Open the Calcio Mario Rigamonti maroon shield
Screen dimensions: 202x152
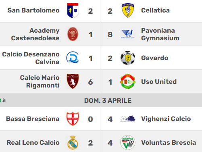[x=73, y=81]
